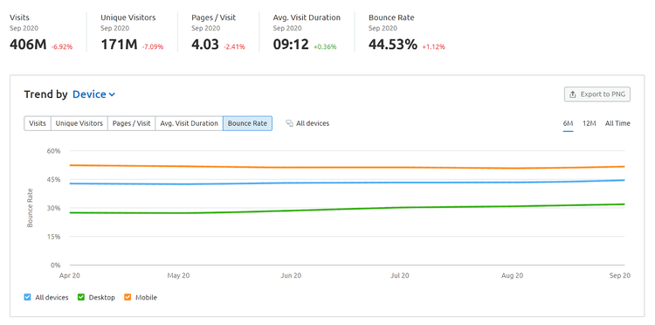Click the Avg. Visit Duration metric heading
The height and width of the screenshot is (325, 655).
coord(307,17)
